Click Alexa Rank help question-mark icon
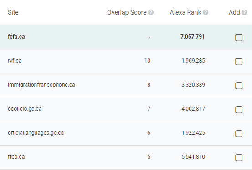This screenshot has width=252, height=170. click(206, 12)
